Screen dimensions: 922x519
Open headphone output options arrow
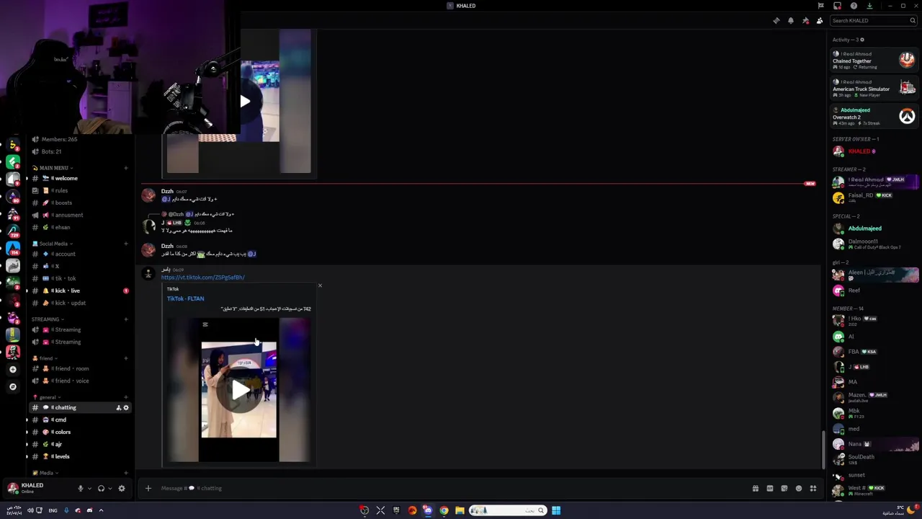(x=109, y=489)
